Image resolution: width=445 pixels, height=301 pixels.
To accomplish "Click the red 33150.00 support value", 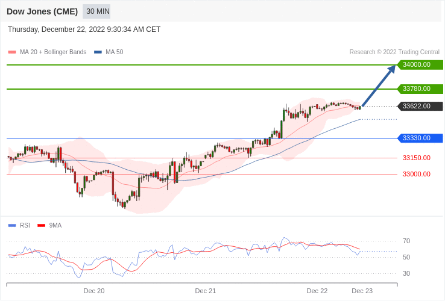I will [x=417, y=158].
